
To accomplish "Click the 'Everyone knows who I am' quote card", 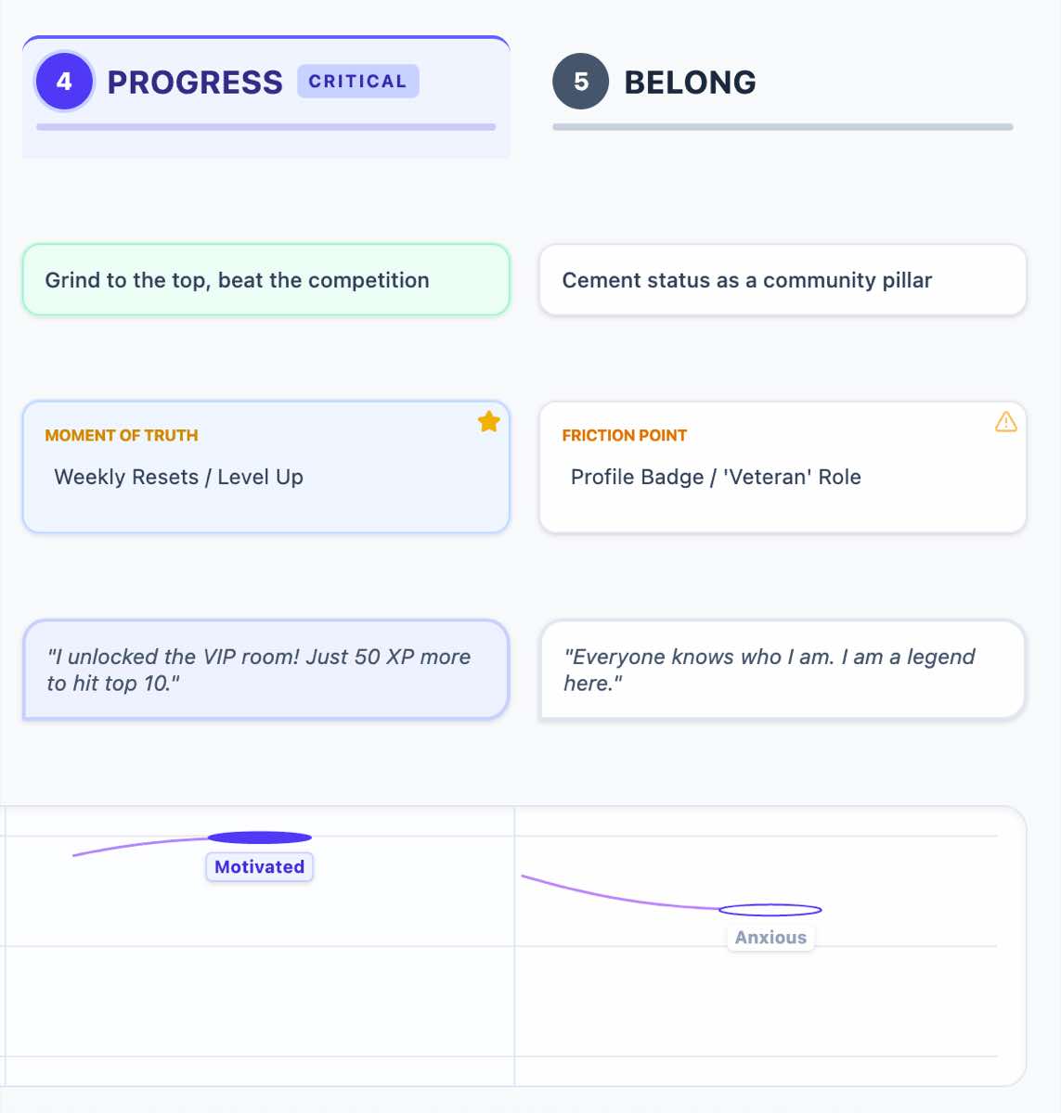I will pos(783,670).
